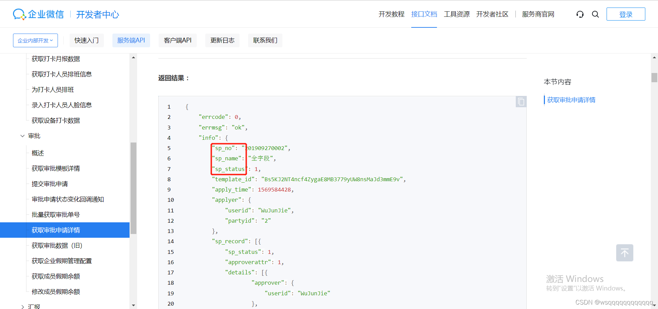Open 工具资源 in the top navigation
This screenshot has width=658, height=309.
[x=456, y=14]
